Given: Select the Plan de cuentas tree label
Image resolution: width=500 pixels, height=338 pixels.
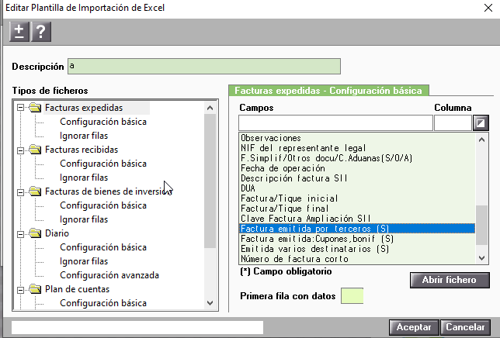Looking at the screenshot, I should (x=77, y=289).
